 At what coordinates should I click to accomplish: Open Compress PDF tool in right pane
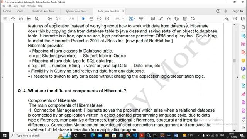point(244,86)
